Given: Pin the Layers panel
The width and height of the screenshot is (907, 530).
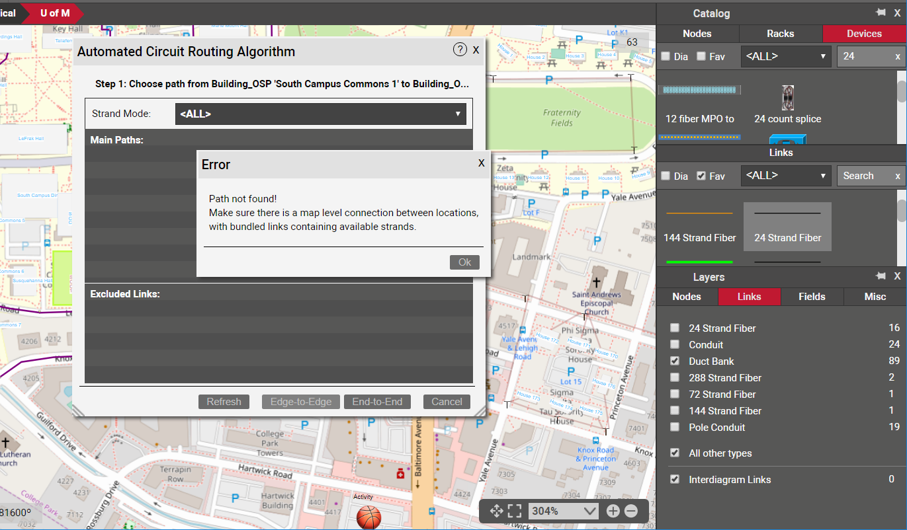Looking at the screenshot, I should 881,276.
